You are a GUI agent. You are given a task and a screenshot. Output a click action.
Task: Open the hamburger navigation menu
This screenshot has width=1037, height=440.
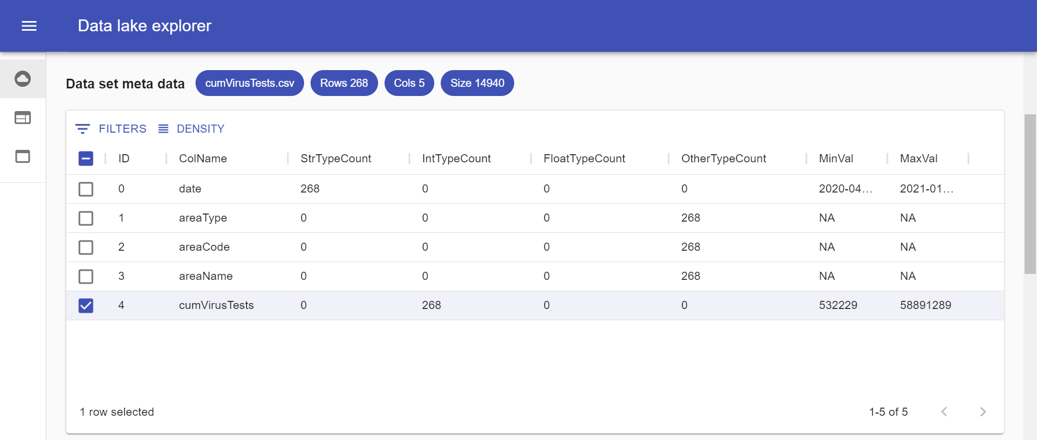29,26
